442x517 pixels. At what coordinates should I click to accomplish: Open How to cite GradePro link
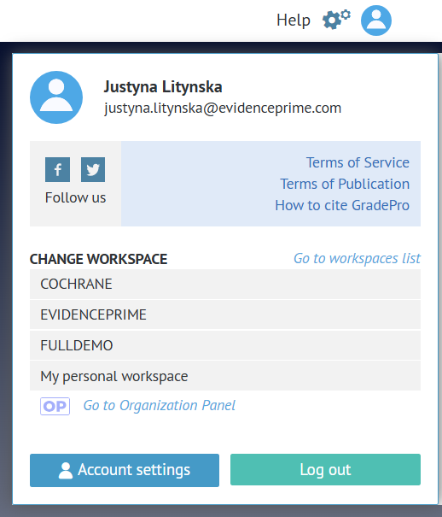click(342, 205)
